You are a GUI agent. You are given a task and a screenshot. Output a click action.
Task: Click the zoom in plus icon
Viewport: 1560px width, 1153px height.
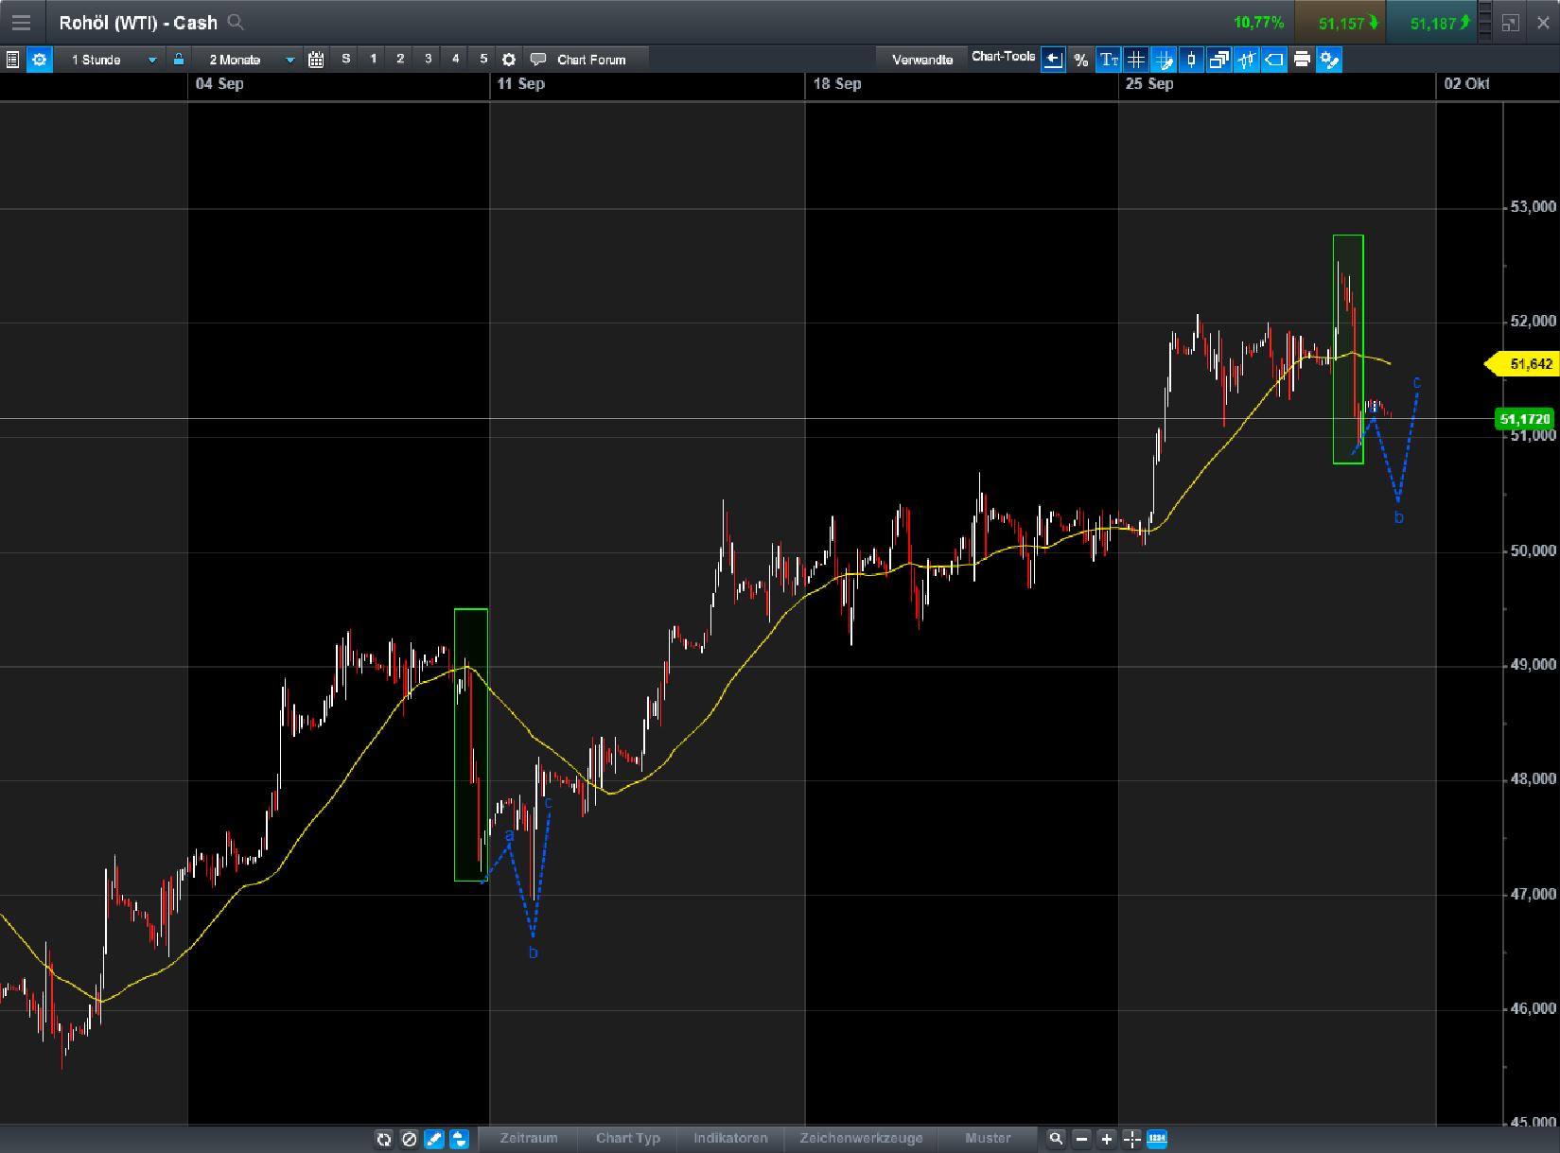(x=1107, y=1140)
